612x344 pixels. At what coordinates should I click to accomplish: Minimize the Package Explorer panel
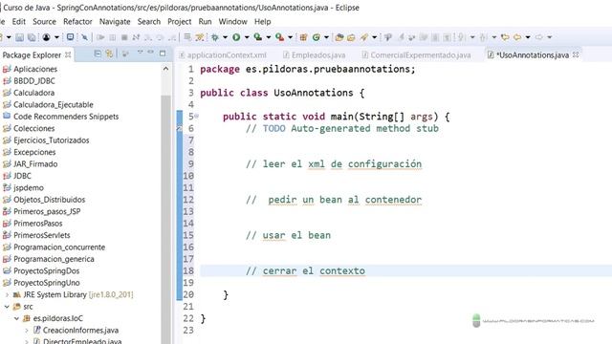(151, 52)
